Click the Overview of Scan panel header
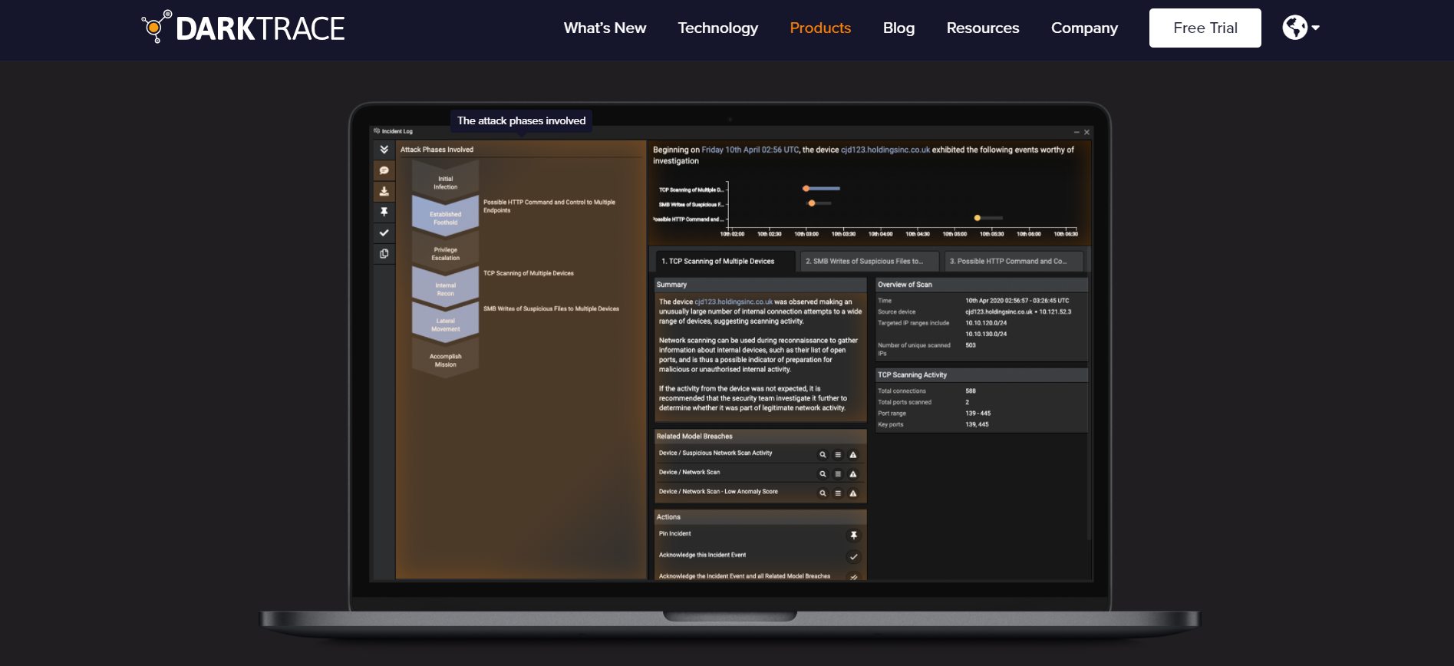Viewport: 1454px width, 666px height. (x=981, y=285)
